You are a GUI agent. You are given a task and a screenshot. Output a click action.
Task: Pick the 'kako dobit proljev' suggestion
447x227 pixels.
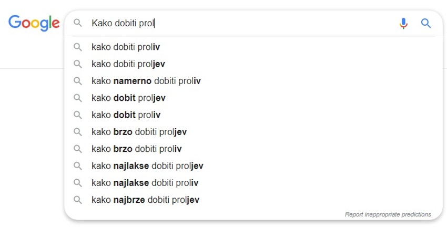pyautogui.click(x=128, y=98)
